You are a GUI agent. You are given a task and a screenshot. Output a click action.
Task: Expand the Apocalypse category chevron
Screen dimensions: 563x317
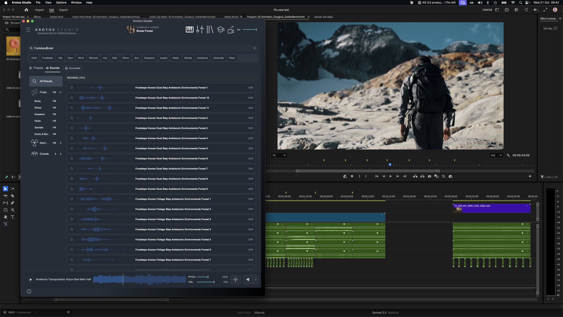61,143
